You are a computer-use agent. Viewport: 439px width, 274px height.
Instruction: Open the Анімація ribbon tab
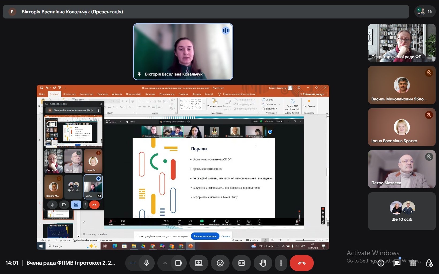117,94
